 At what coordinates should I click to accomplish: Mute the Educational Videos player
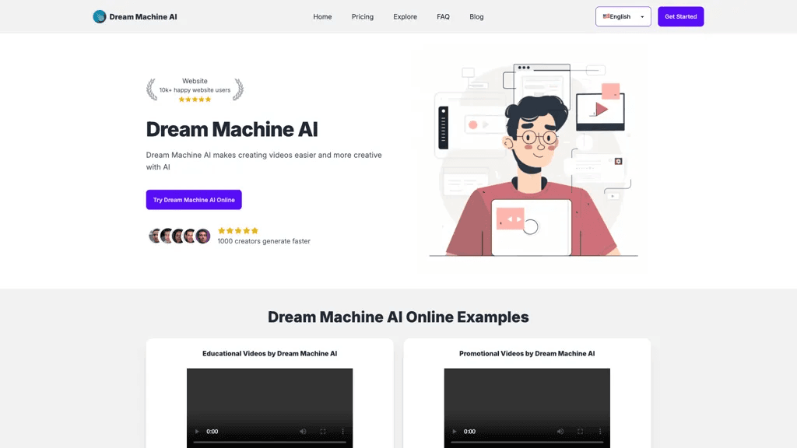point(303,431)
